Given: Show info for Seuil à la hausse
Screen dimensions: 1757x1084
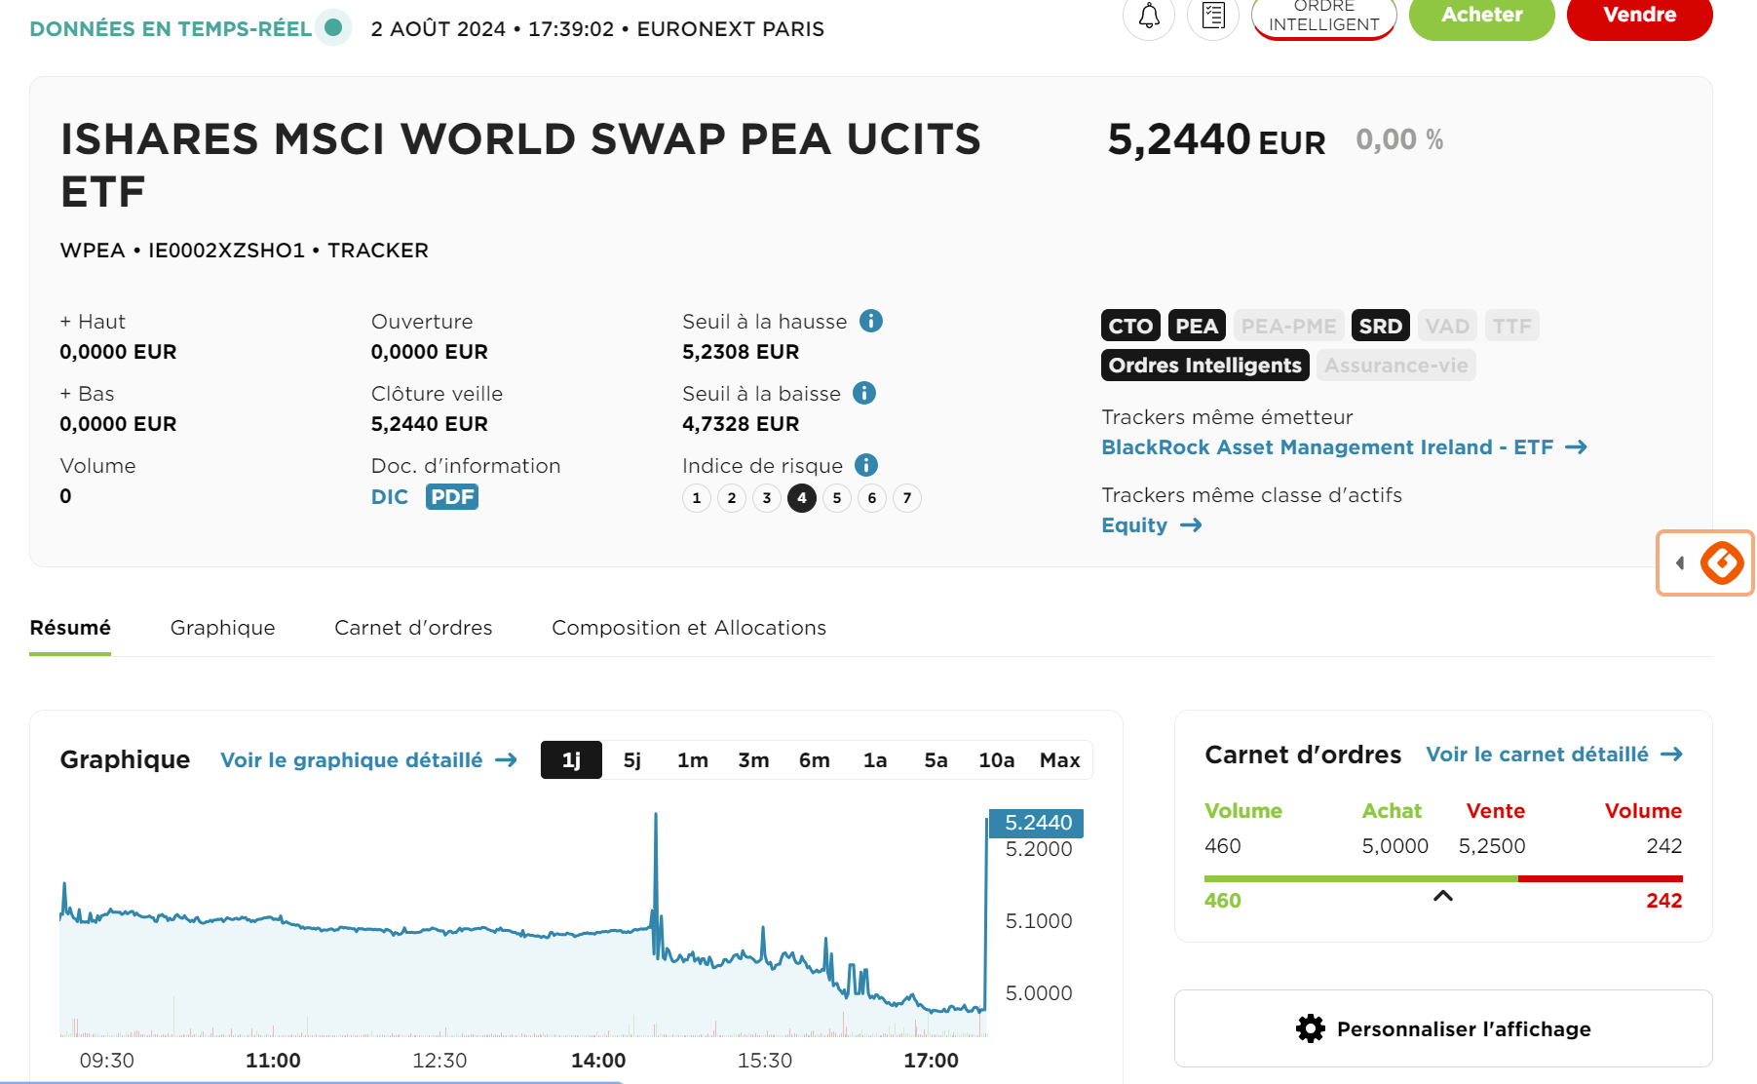Looking at the screenshot, I should [x=871, y=321].
